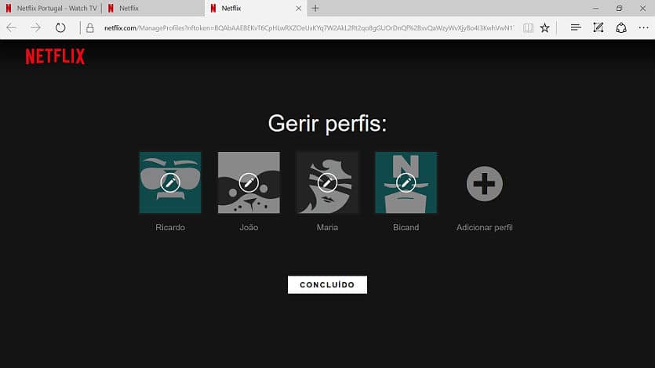Refresh the current page
Screen dimensions: 655x368
[x=60, y=27]
